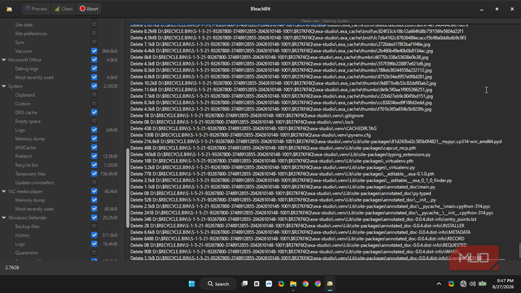
Task: Show hidden system tray icons
Action: pos(439,284)
